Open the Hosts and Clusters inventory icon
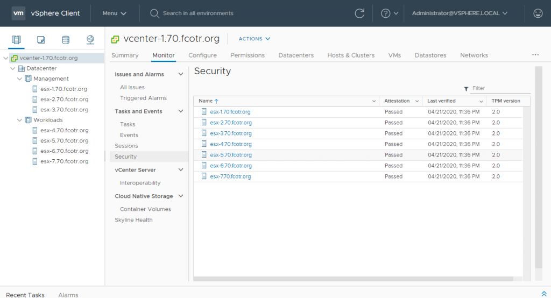 point(16,40)
